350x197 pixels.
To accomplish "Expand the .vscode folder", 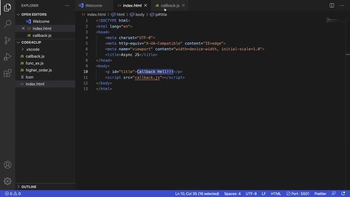I will click(33, 49).
